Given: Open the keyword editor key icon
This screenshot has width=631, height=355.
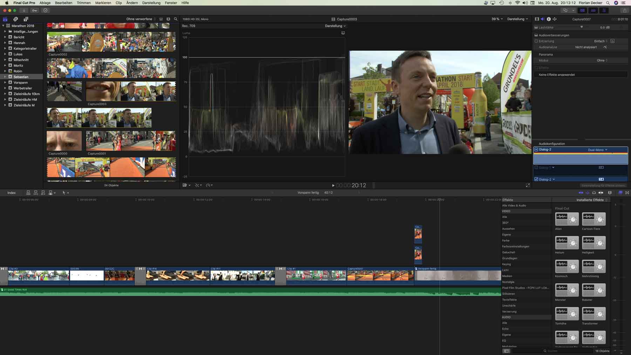Looking at the screenshot, I should [x=34, y=11].
